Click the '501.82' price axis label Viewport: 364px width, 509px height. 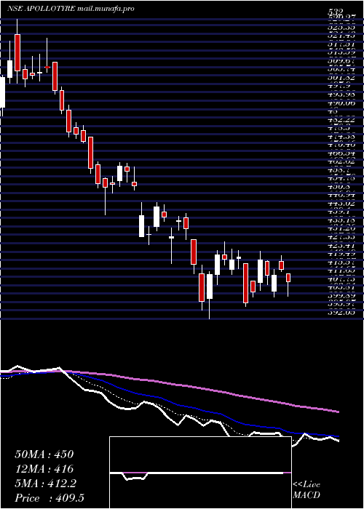point(341,77)
